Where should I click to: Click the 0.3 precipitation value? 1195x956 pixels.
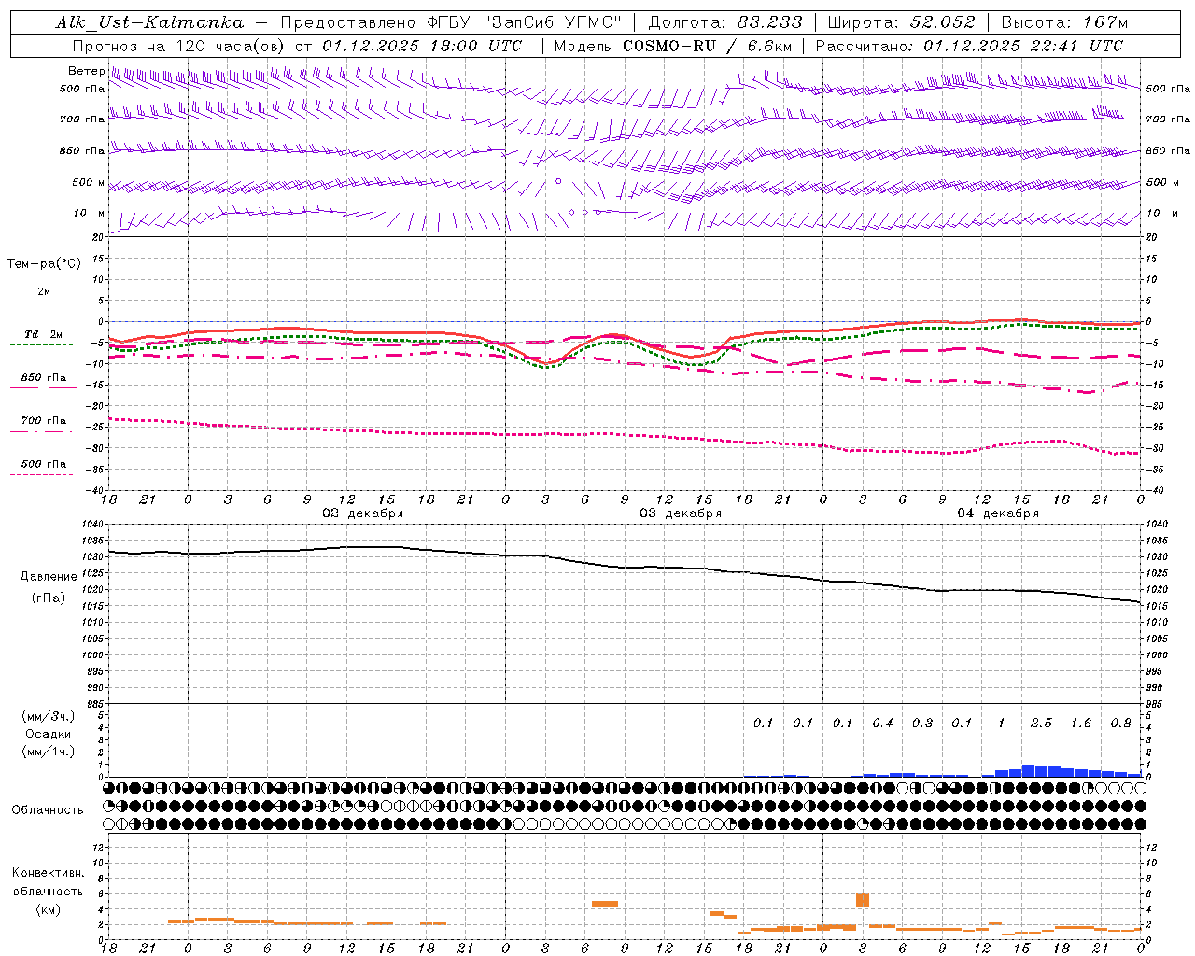pyautogui.click(x=922, y=724)
